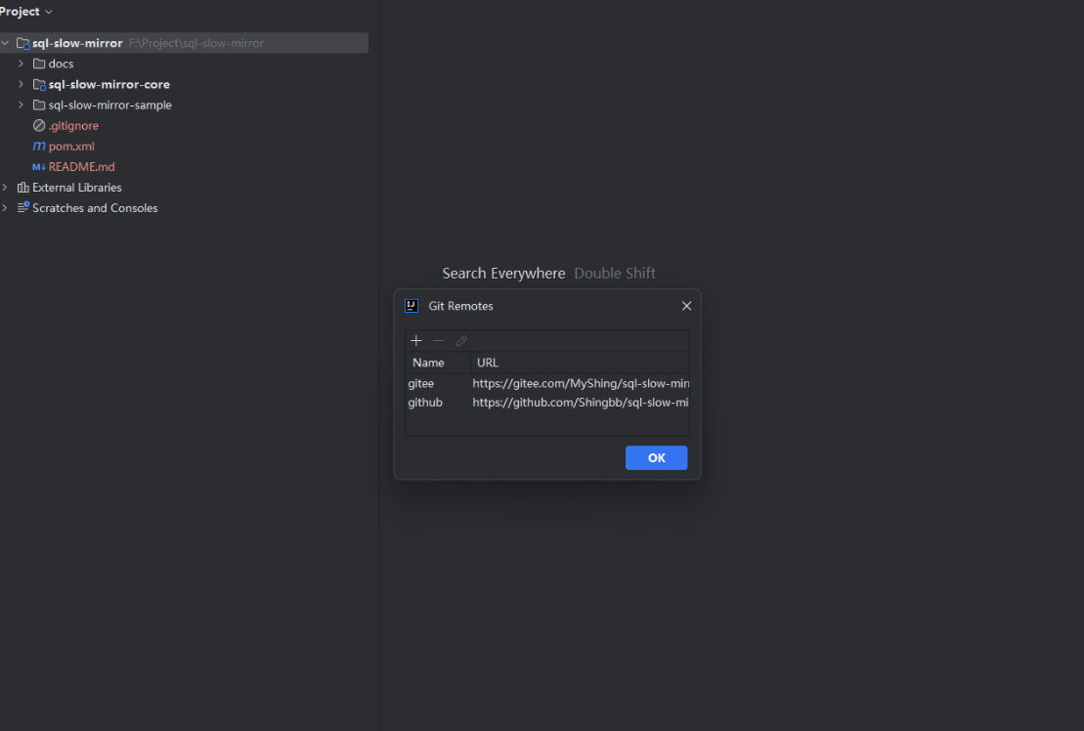Click the sql-slow-mirror-core module folder icon
Viewport: 1084px width, 731px height.
click(x=39, y=84)
